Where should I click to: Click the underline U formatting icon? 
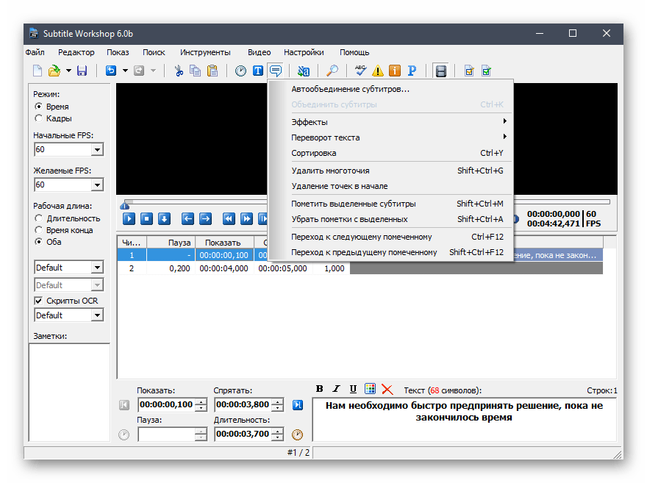tap(353, 389)
